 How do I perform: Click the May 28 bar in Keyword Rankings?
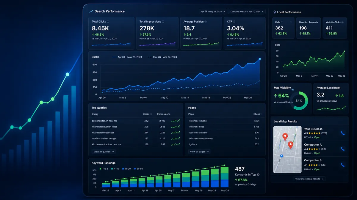coord(225,177)
